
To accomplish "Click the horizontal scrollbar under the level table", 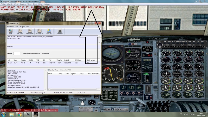I will [x=73, y=89].
